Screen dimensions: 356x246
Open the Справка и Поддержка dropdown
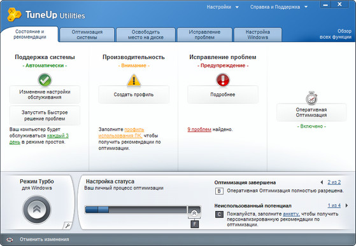279,7
